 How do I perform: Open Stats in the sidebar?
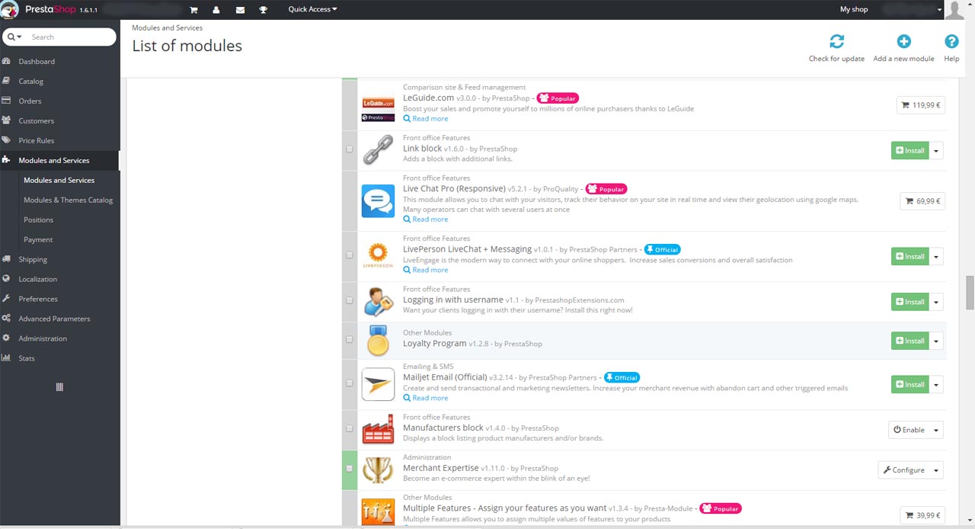27,358
